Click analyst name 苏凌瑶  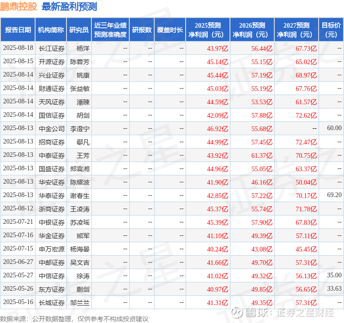point(80,222)
